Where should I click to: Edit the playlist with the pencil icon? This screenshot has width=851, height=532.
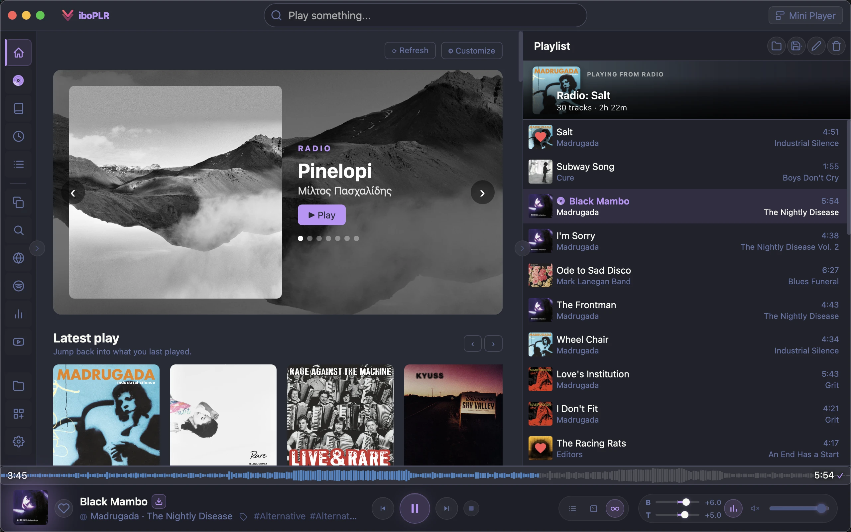816,46
